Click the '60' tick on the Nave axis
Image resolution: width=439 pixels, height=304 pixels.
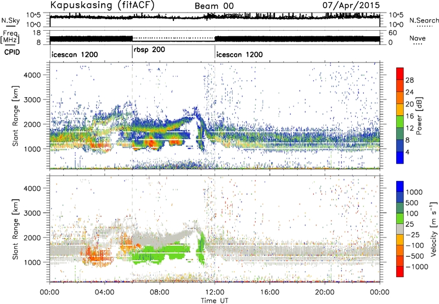pyautogui.click(x=393, y=33)
